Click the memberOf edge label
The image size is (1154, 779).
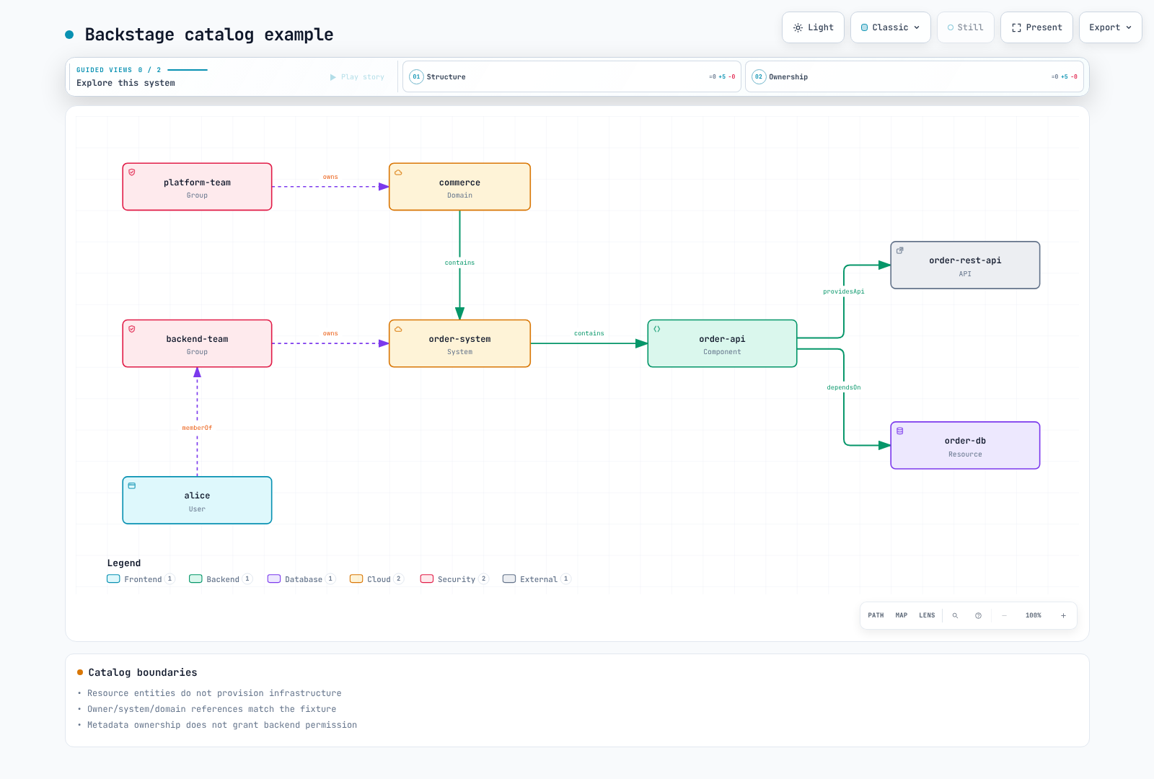pyautogui.click(x=197, y=428)
